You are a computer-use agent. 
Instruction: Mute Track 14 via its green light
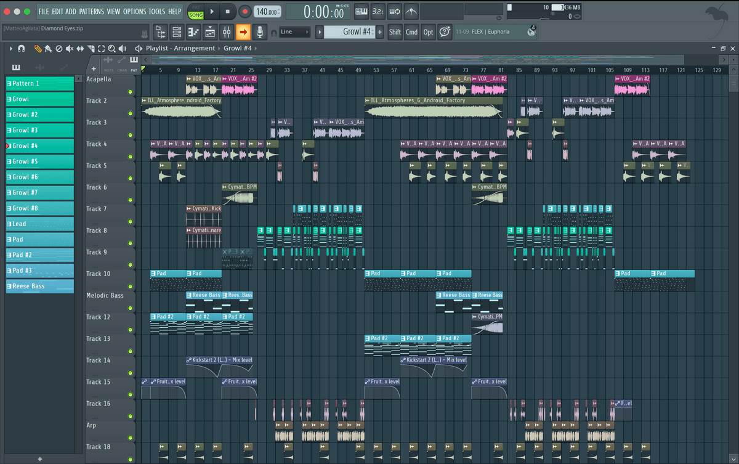(x=131, y=373)
